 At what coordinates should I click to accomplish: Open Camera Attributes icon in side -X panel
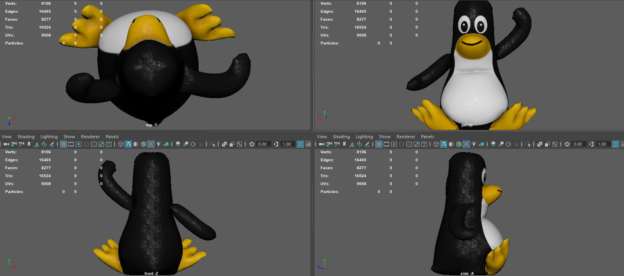point(336,144)
